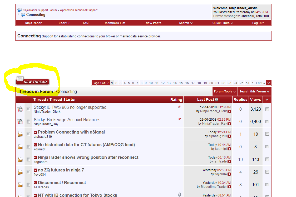The width and height of the screenshot is (296, 197).
Task: Check the box for no ZQ futures in ninja 7
Action: tap(267, 172)
